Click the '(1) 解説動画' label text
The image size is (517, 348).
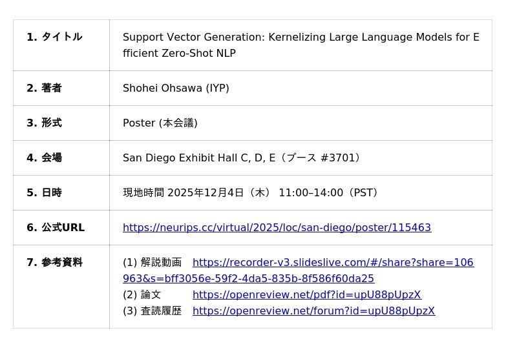[153, 263]
